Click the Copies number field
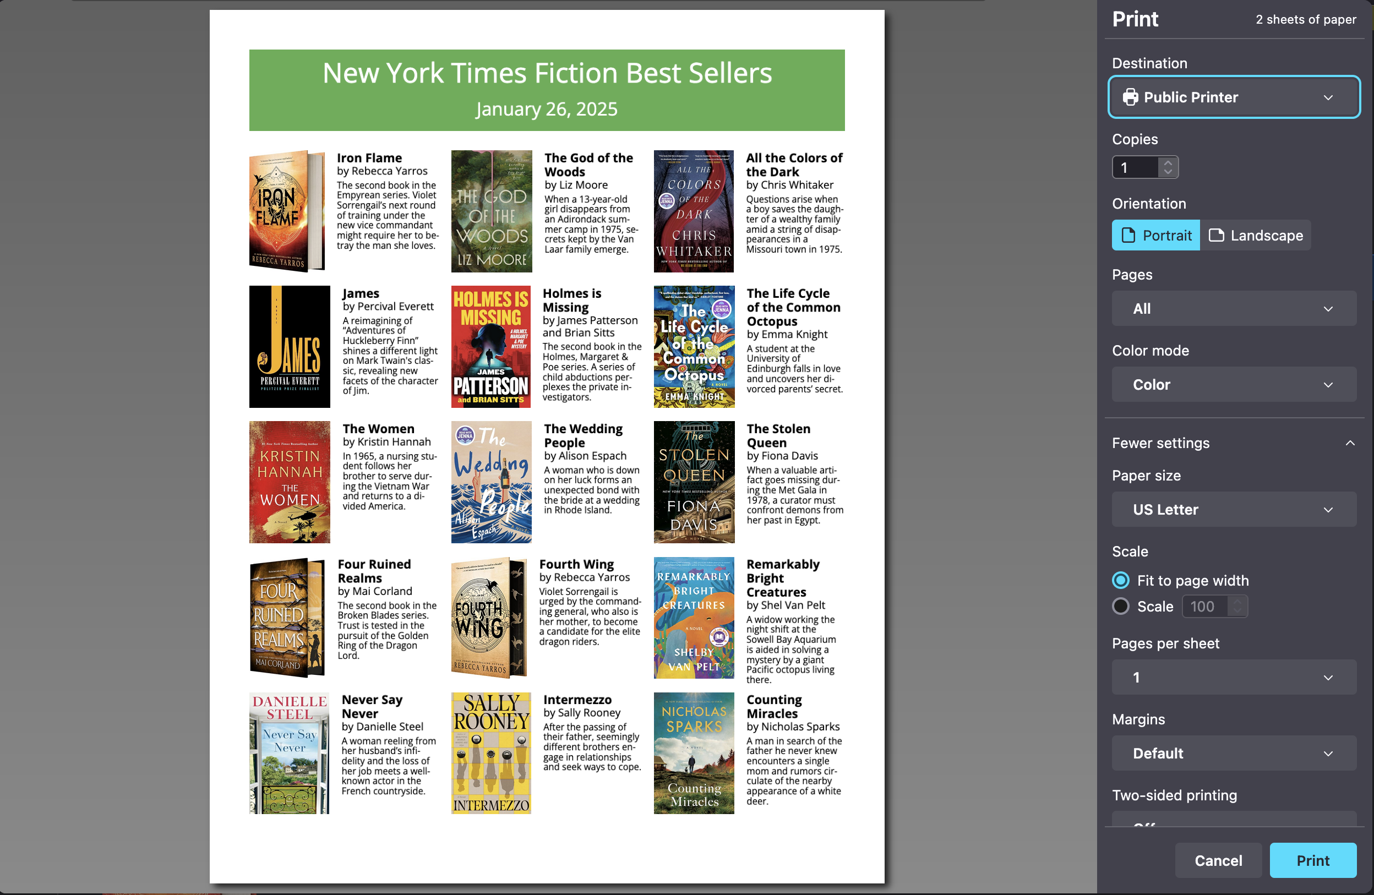This screenshot has height=895, width=1374. (1135, 167)
